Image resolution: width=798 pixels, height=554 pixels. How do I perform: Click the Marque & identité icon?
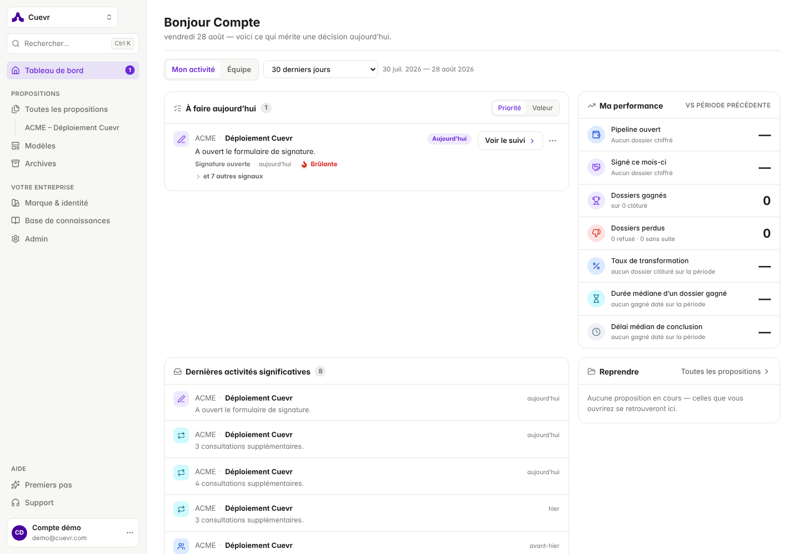pos(16,203)
